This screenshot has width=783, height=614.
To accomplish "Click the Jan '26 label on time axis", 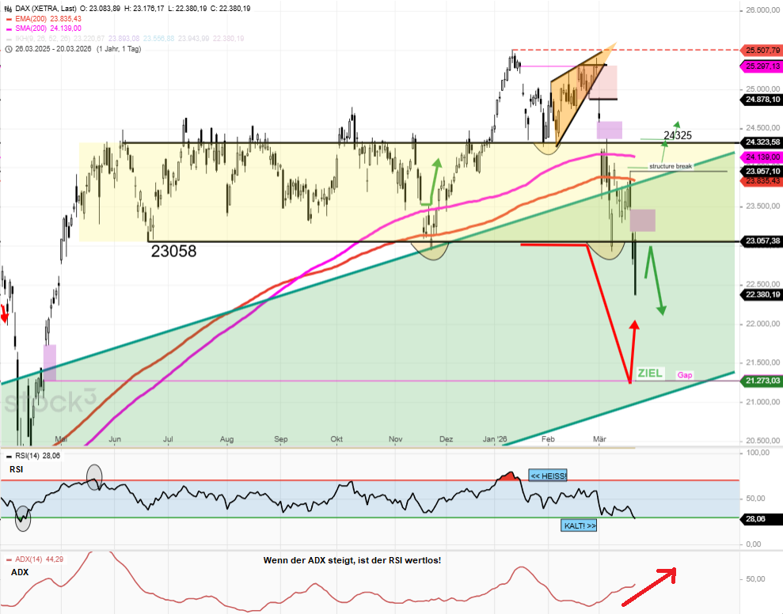I will click(x=497, y=438).
